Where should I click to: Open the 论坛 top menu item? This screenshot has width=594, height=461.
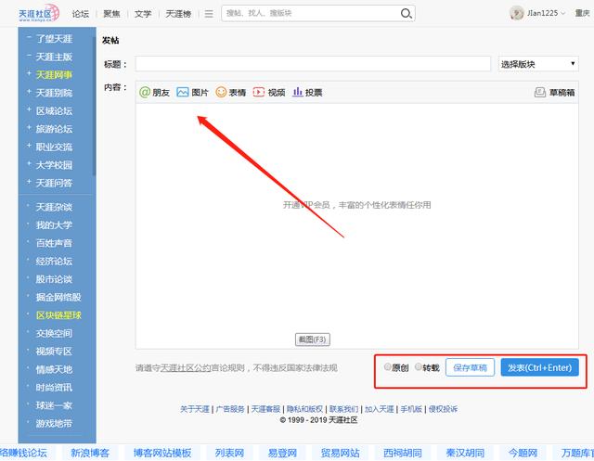82,14
